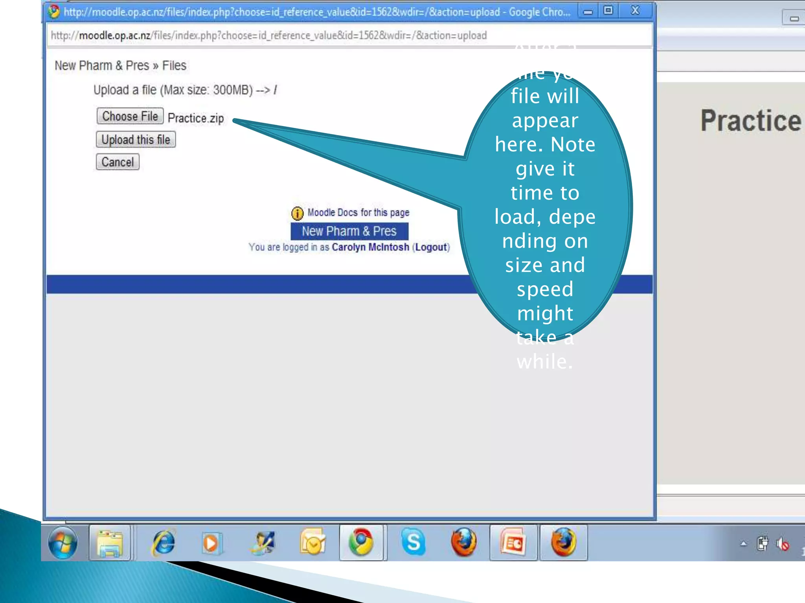Viewport: 805px width, 603px height.
Task: Open Windows Explorer from the taskbar
Action: click(x=110, y=543)
